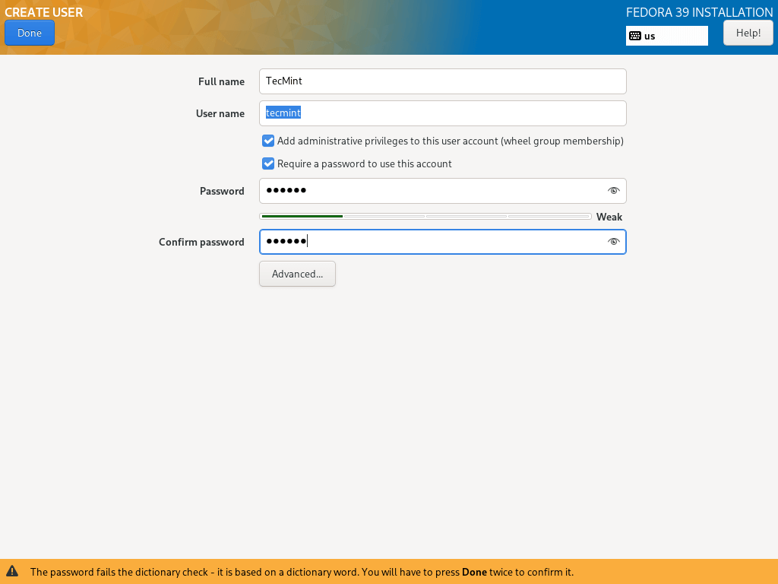778x584 pixels.
Task: Click inside the Confirm password field
Action: click(x=429, y=242)
